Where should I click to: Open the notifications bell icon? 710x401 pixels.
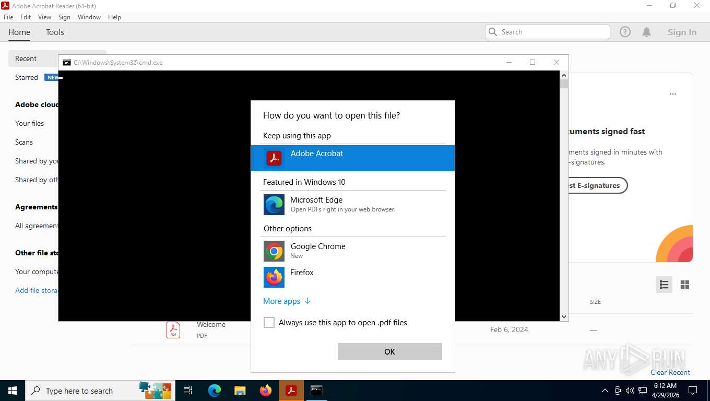[x=646, y=32]
